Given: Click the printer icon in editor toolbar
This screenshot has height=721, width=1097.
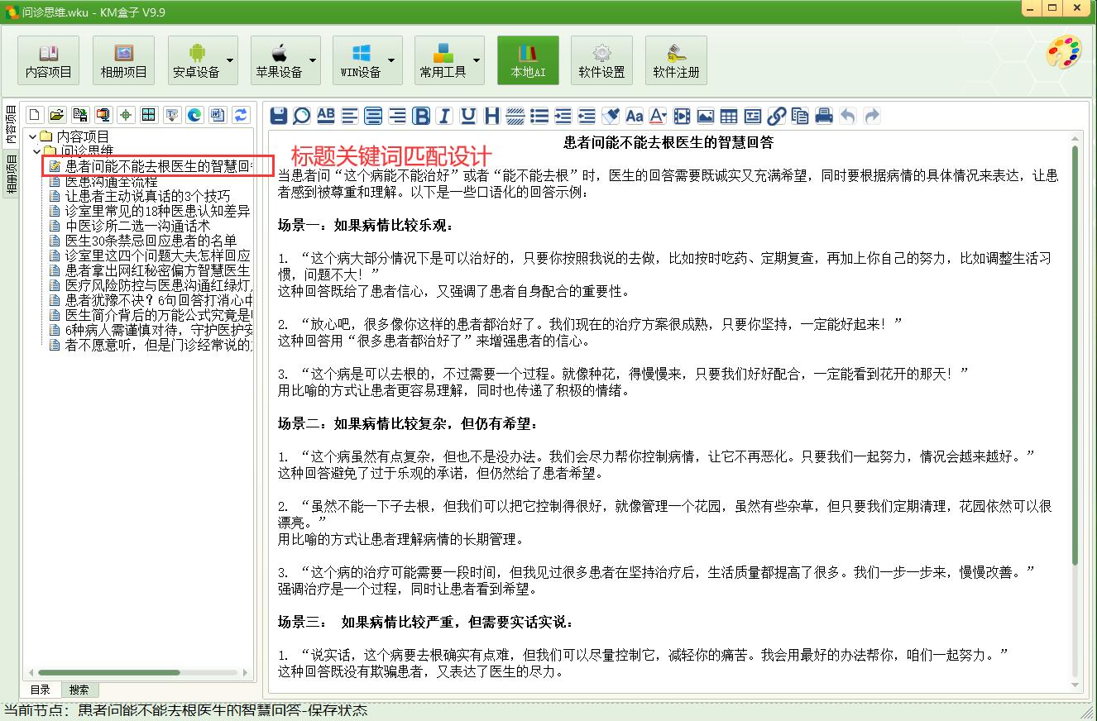Looking at the screenshot, I should [x=823, y=116].
